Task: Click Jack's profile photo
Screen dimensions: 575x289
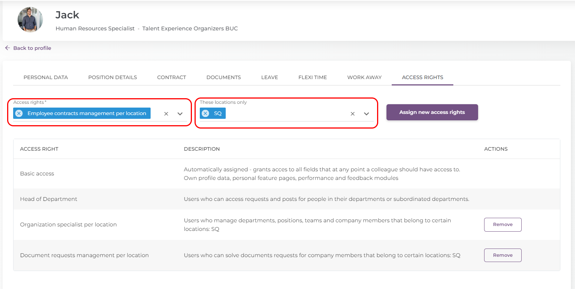Action: tap(30, 19)
